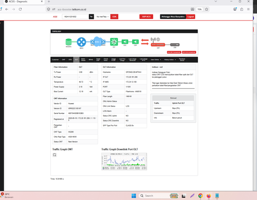257x200 pixels.
Task: Reload the page with the browser refresh icon
Action: tap(20, 9)
